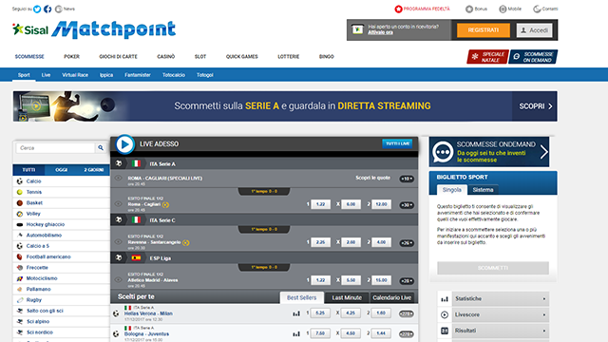Expand +28 markets for Atletico Madrid - Alaves
The height and width of the screenshot is (342, 608).
point(407,281)
